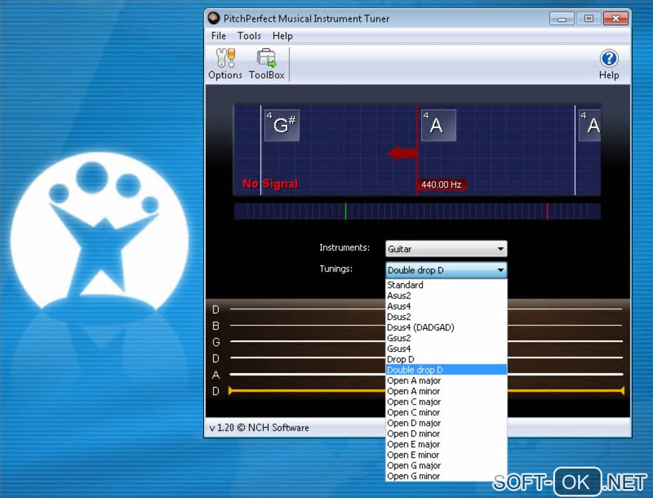653x498 pixels.
Task: Click the PitchPerfect title bar app icon
Action: point(214,18)
